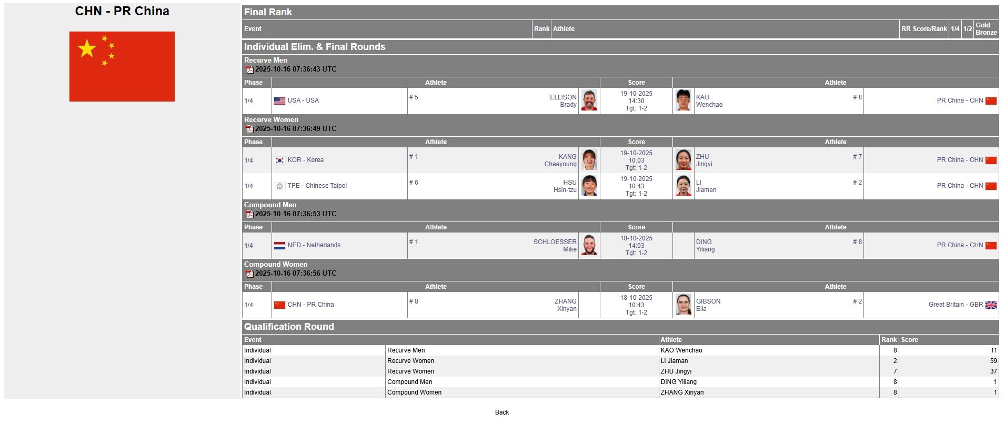Click the Recurve Men timestamp 07:36:43 UTC

296,69
